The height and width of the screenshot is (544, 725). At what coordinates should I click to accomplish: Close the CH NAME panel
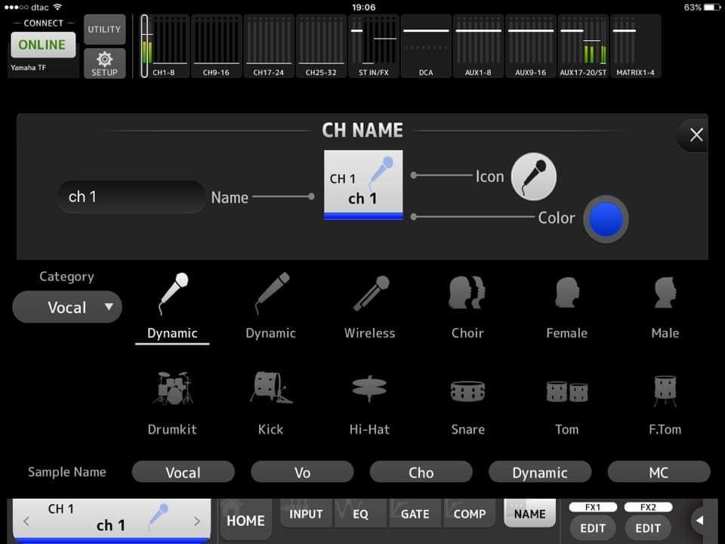[696, 135]
